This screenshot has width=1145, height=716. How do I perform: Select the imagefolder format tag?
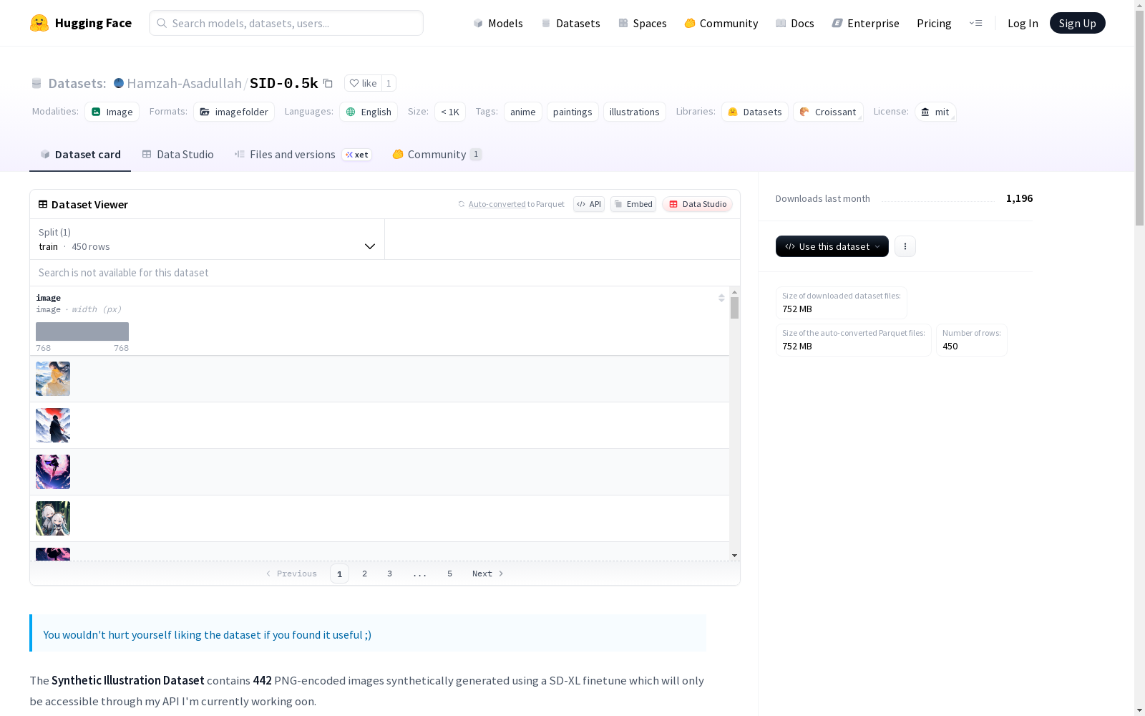click(x=234, y=112)
